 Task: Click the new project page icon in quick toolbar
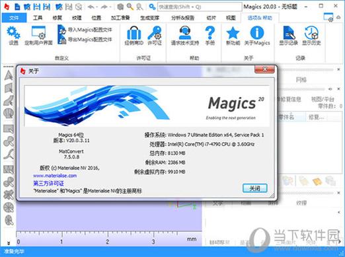pyautogui.click(x=17, y=7)
